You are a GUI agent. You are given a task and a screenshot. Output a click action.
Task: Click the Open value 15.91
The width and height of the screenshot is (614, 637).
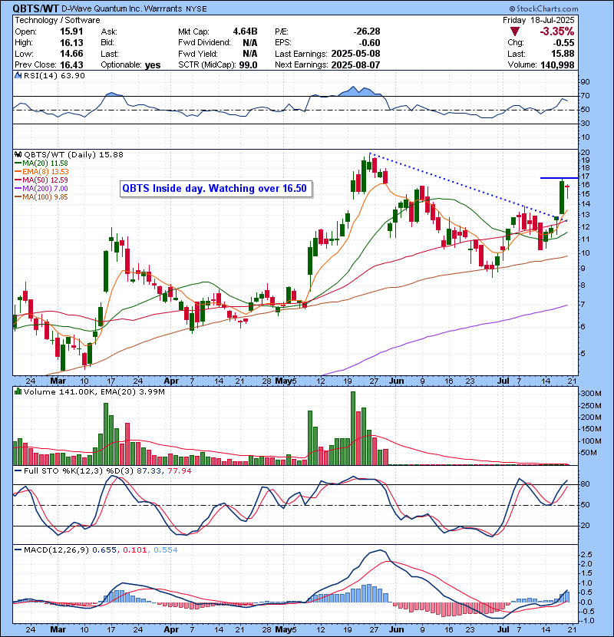[x=71, y=31]
